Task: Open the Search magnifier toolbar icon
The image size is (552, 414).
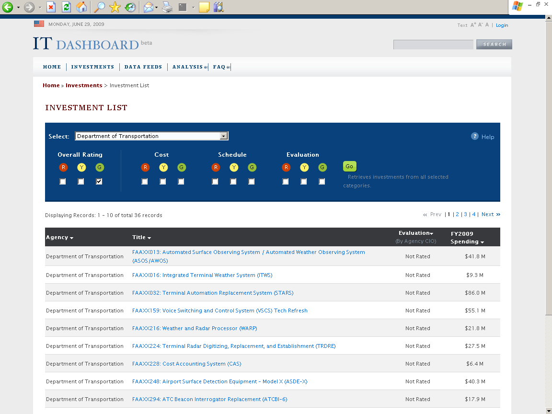Action: [x=100, y=7]
